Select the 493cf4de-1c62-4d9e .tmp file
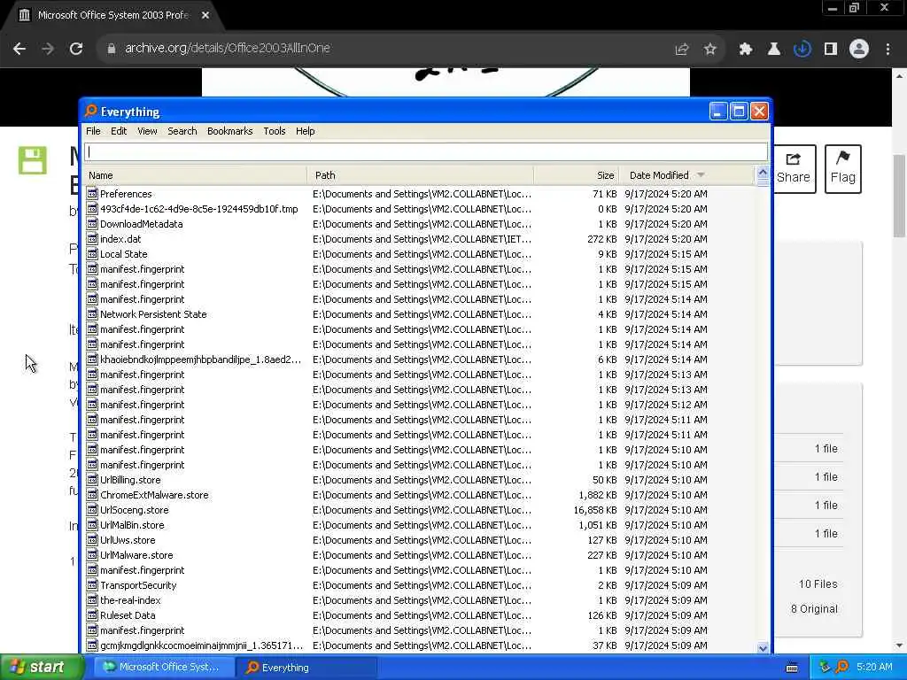This screenshot has height=680, width=907. pyautogui.click(x=199, y=209)
